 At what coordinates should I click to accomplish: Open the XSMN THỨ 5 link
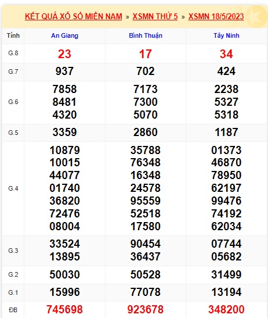155,16
